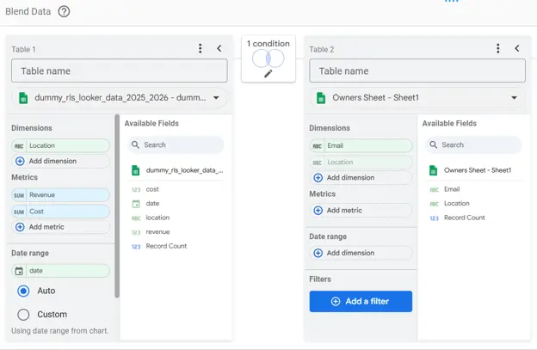Click the Blend Data help question mark icon
Viewport: 537px width, 350px height.
[64, 11]
